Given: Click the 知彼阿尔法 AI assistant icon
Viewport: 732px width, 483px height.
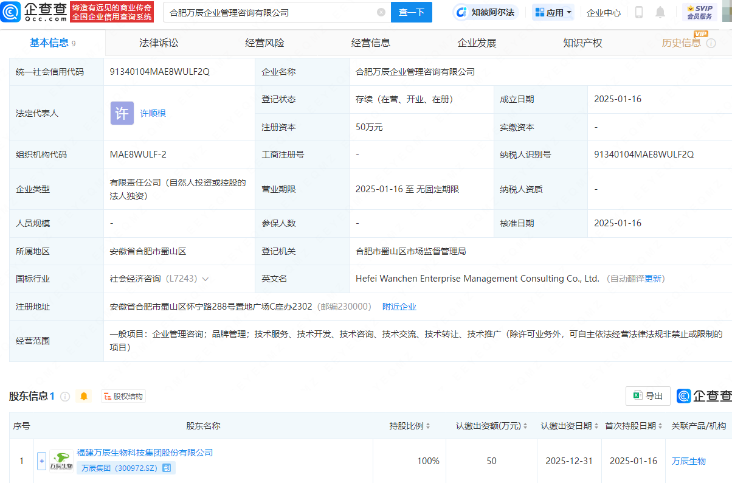Looking at the screenshot, I should coord(461,12).
